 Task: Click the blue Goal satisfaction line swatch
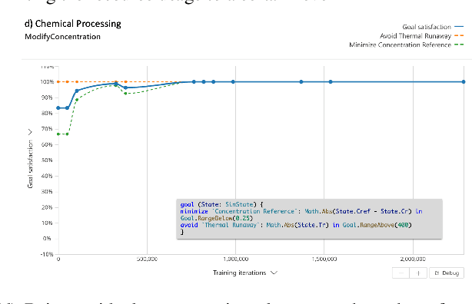click(459, 27)
